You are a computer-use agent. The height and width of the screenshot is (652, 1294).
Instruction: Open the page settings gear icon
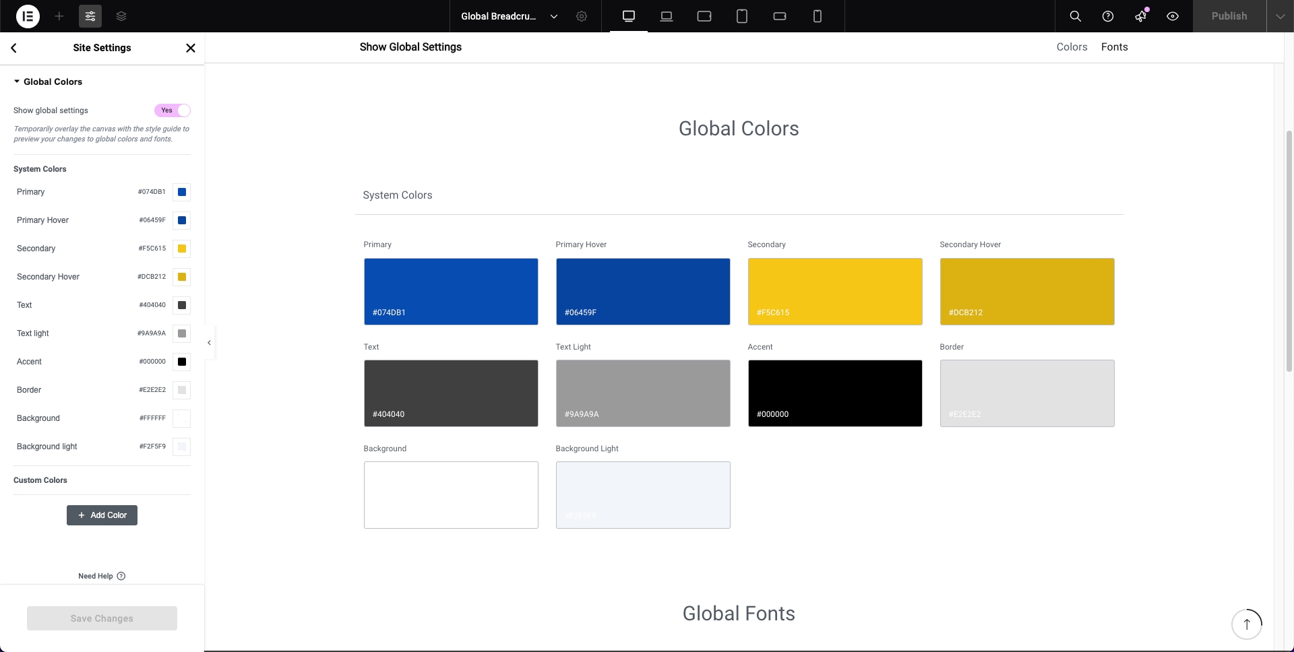coord(582,16)
